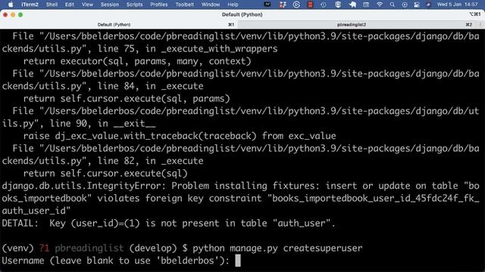The height and width of the screenshot is (272, 485).
Task: Open the Apple menu
Action: (11, 5)
